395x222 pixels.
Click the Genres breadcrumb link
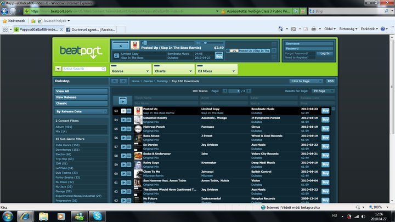[148, 81]
